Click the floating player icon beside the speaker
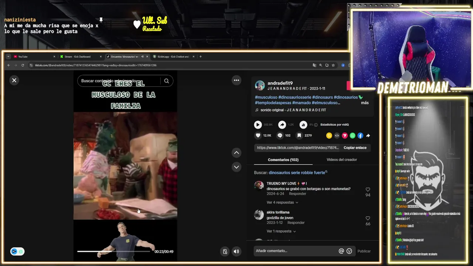The image size is (473, 266). [x=225, y=252]
